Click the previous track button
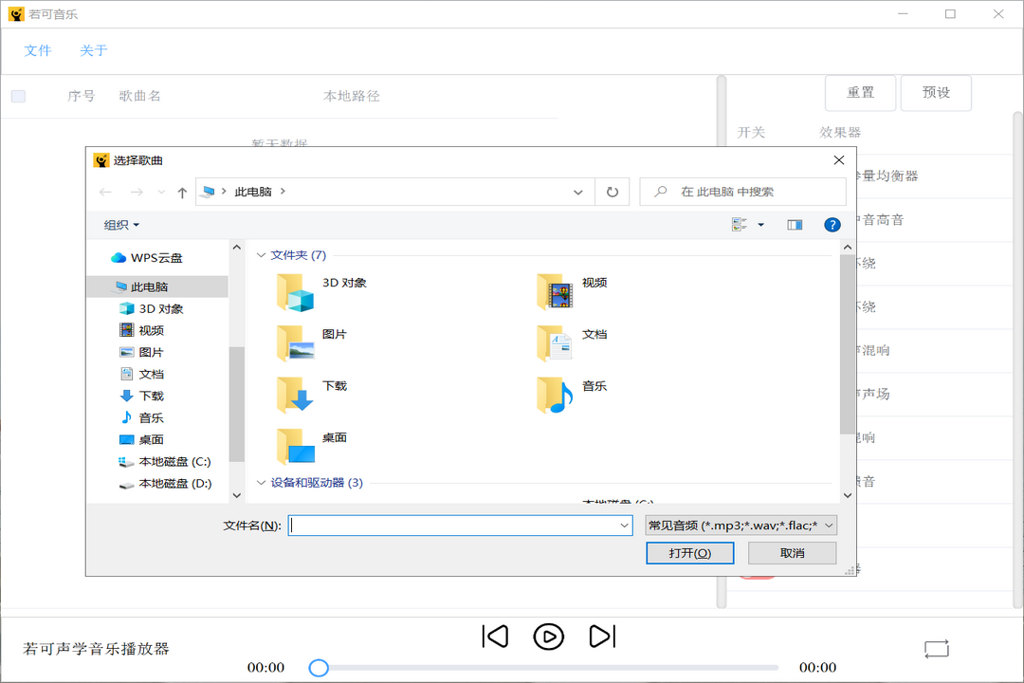 pyautogui.click(x=495, y=636)
